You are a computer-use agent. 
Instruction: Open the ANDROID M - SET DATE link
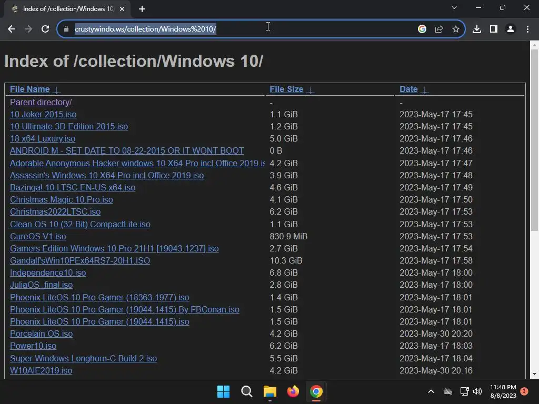point(127,151)
